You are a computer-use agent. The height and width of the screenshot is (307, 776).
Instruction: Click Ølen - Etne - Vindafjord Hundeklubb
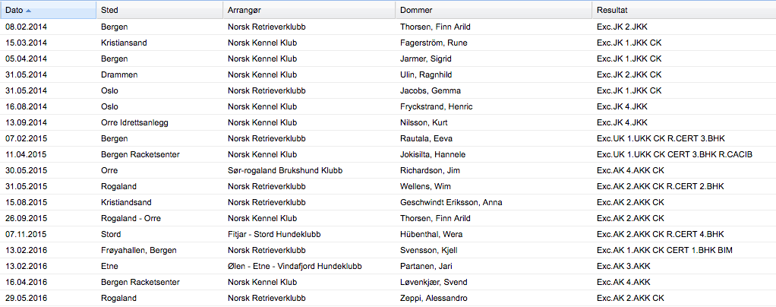295,267
